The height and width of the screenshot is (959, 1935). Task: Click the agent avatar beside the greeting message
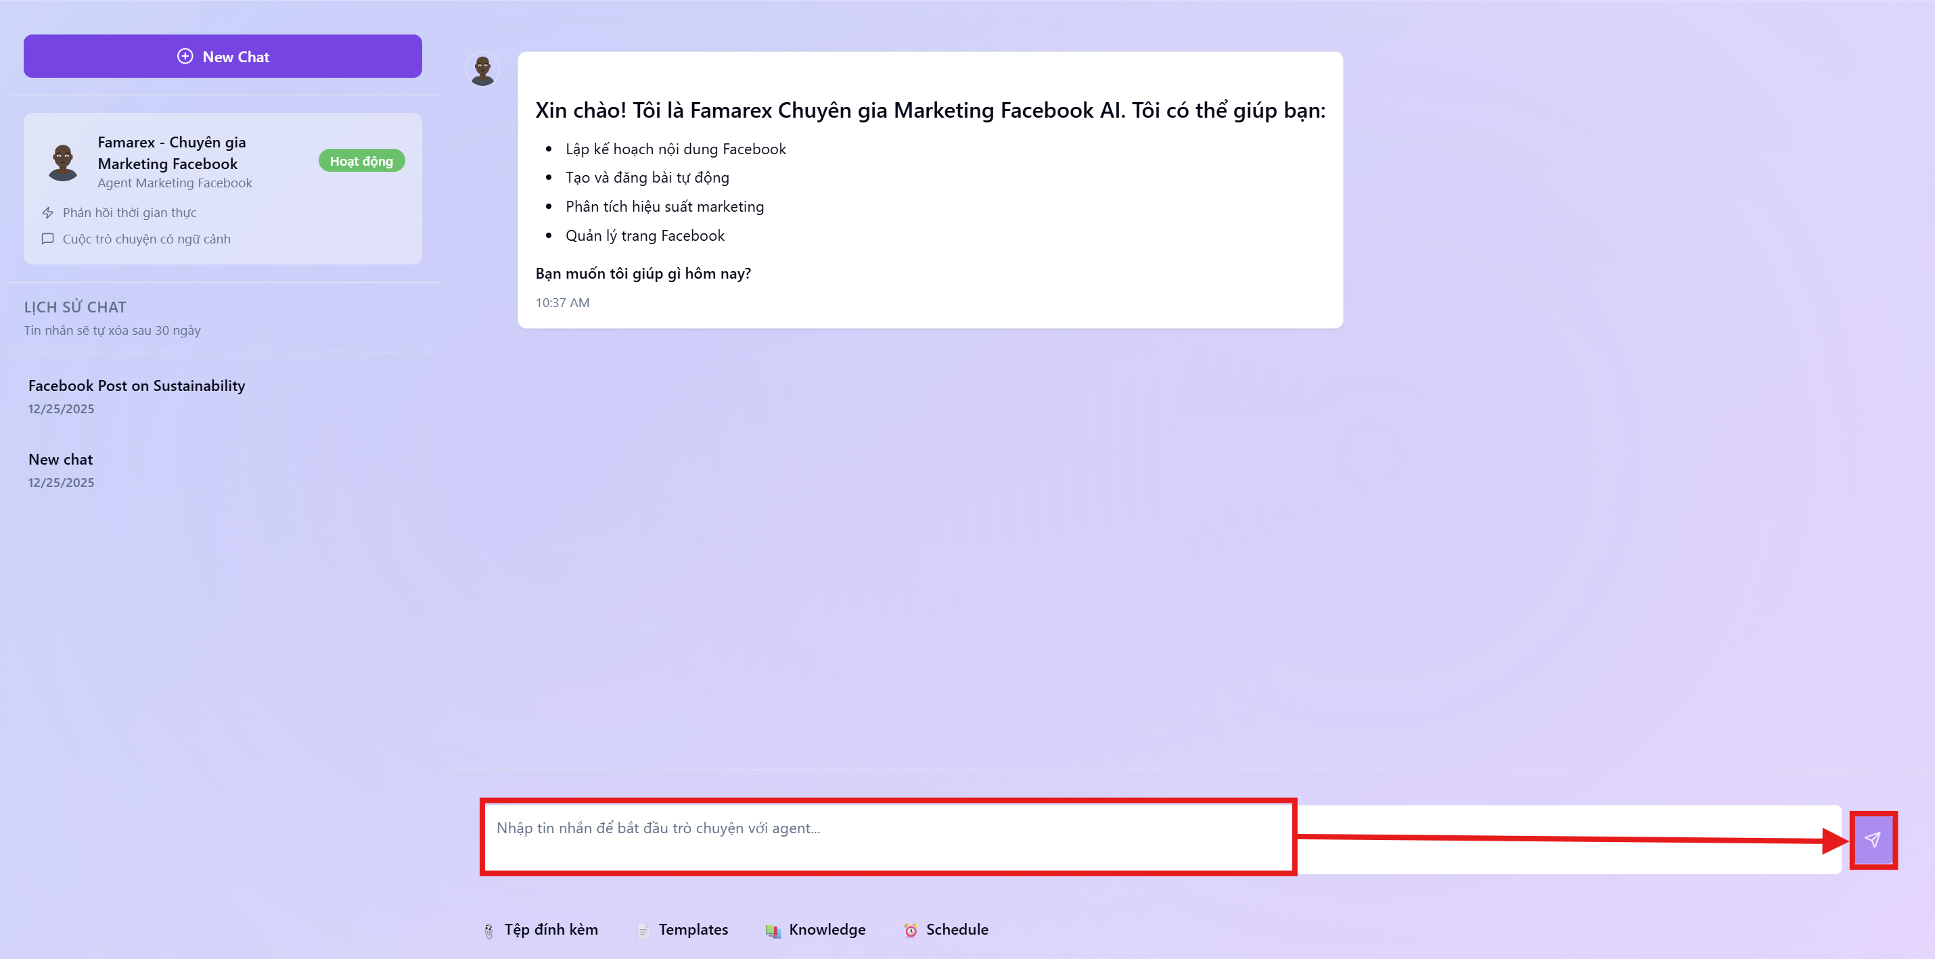(482, 69)
